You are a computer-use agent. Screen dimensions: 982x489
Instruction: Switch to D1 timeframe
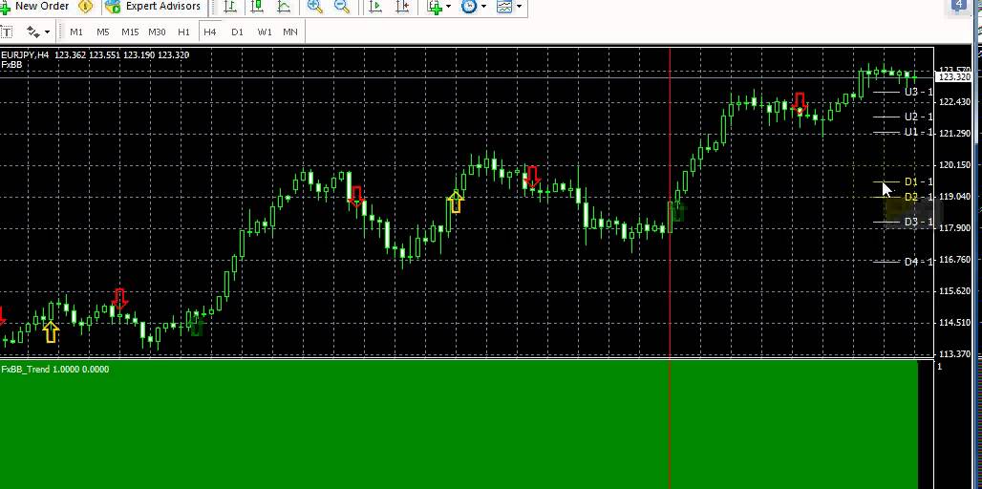click(x=237, y=32)
